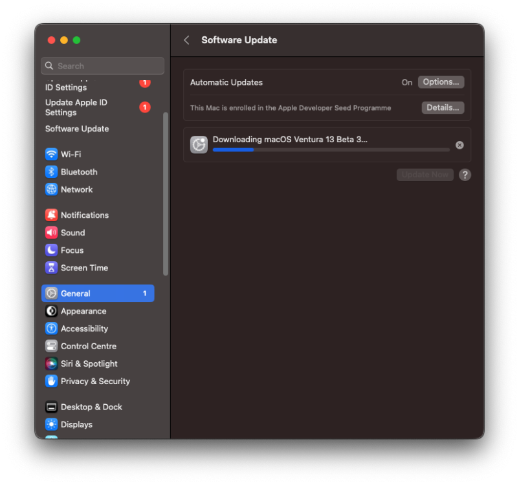Image resolution: width=519 pixels, height=485 pixels.
Task: Click the Update Apple ID red badge
Action: [145, 107]
